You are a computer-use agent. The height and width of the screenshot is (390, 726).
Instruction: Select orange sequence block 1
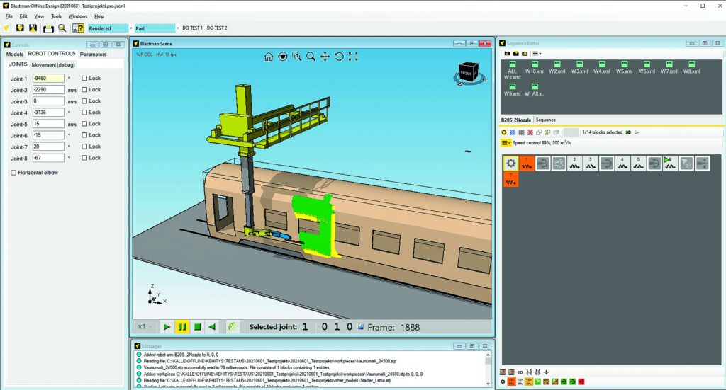527,163
